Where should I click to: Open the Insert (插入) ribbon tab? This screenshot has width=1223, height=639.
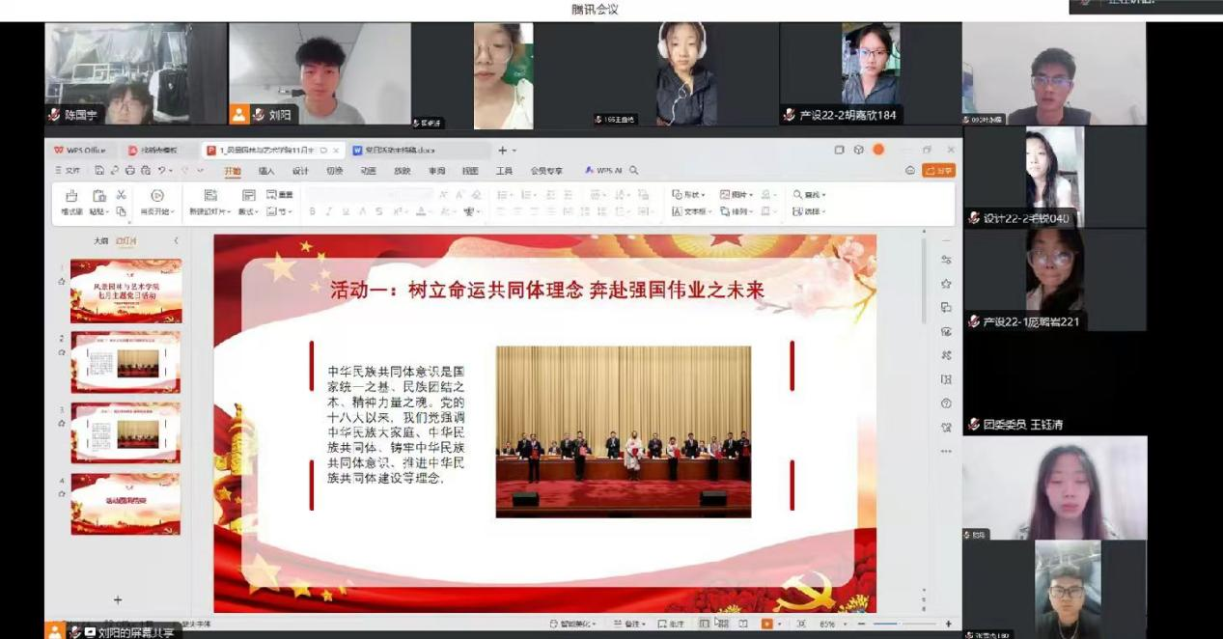click(265, 171)
